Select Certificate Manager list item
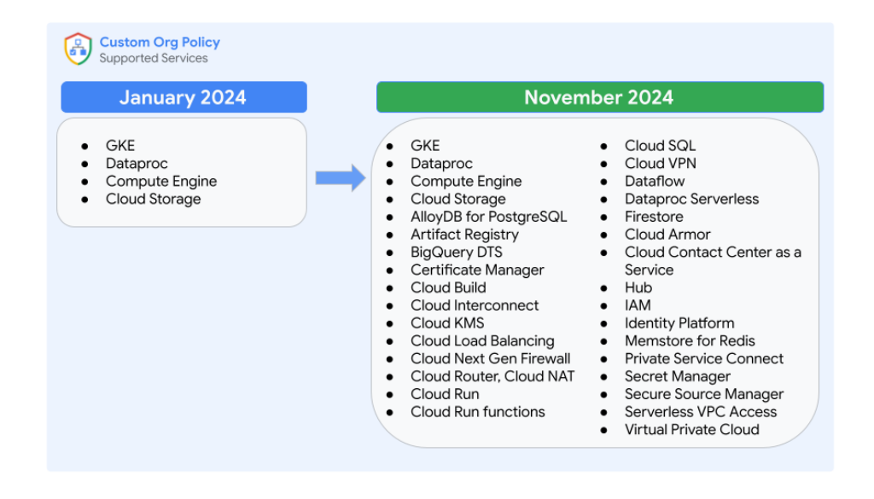This screenshot has height=499, width=874. coord(477,270)
